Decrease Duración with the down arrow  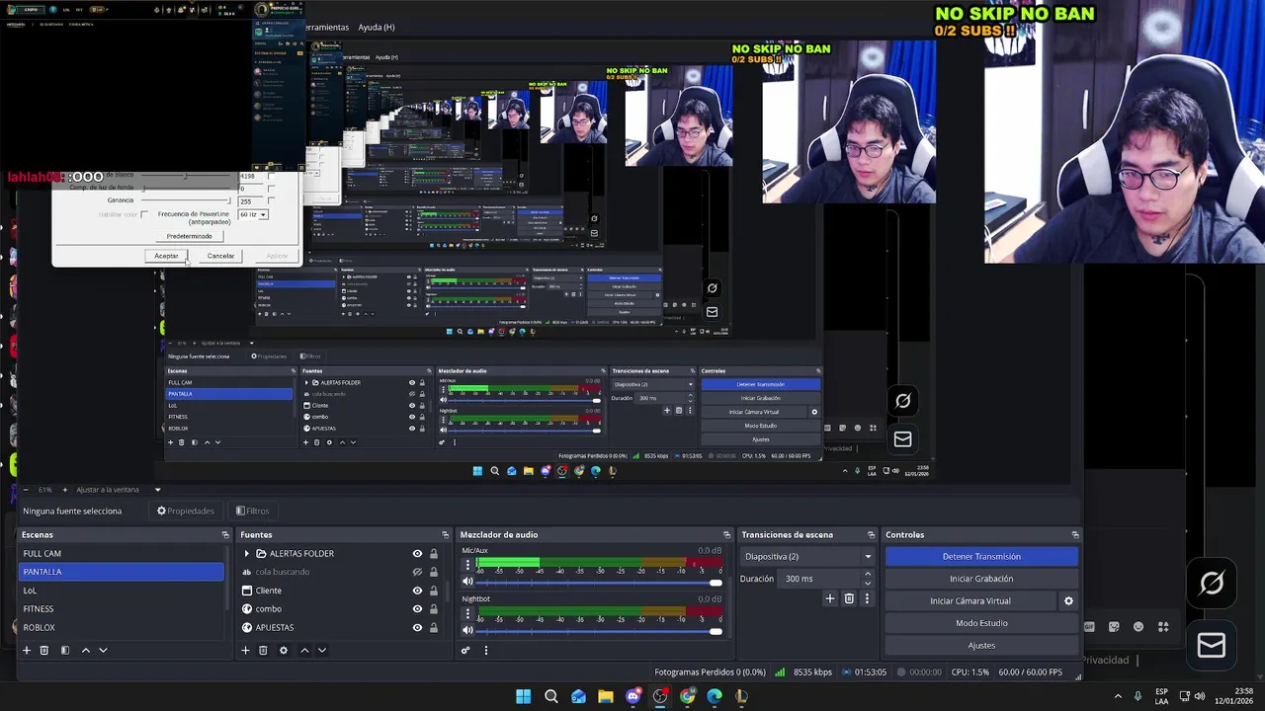coord(868,584)
